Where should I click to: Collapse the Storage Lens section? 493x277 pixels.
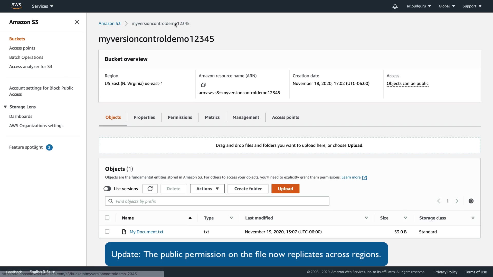click(x=5, y=107)
